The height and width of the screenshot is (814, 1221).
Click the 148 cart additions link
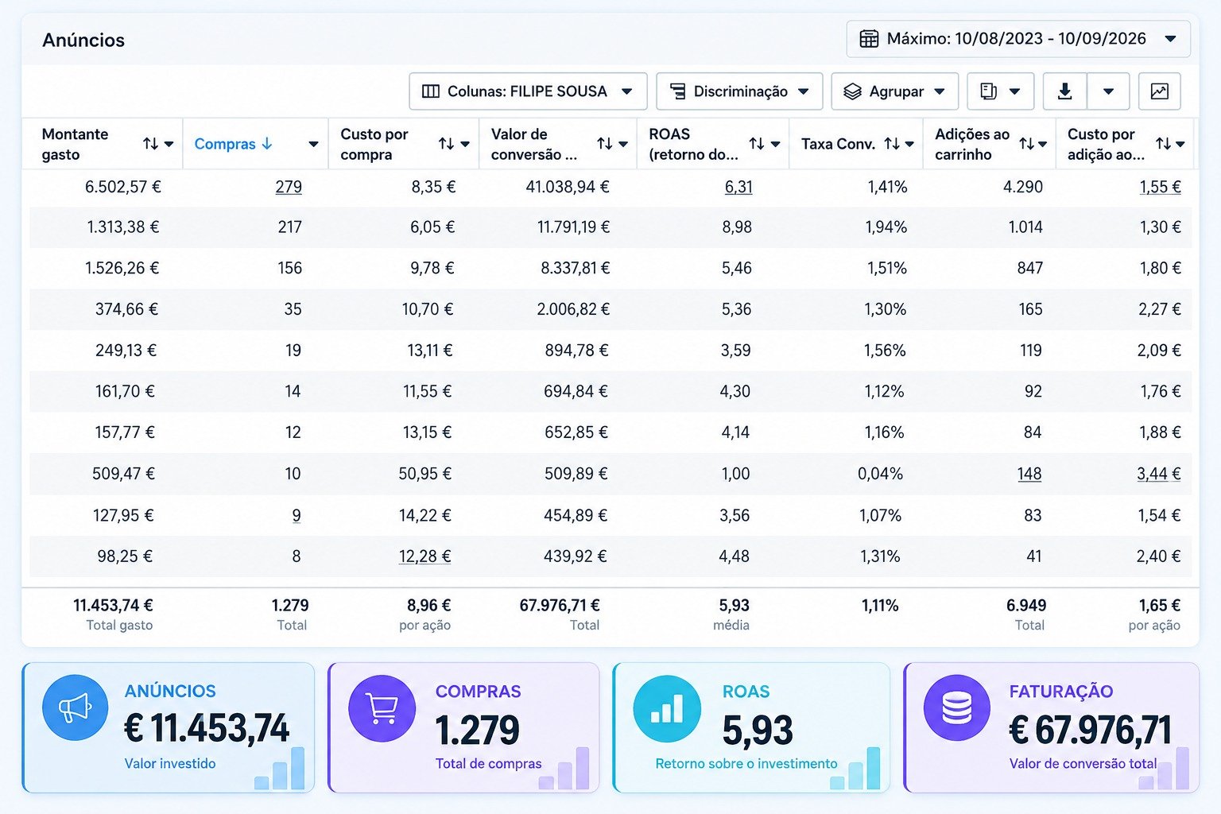1029,474
